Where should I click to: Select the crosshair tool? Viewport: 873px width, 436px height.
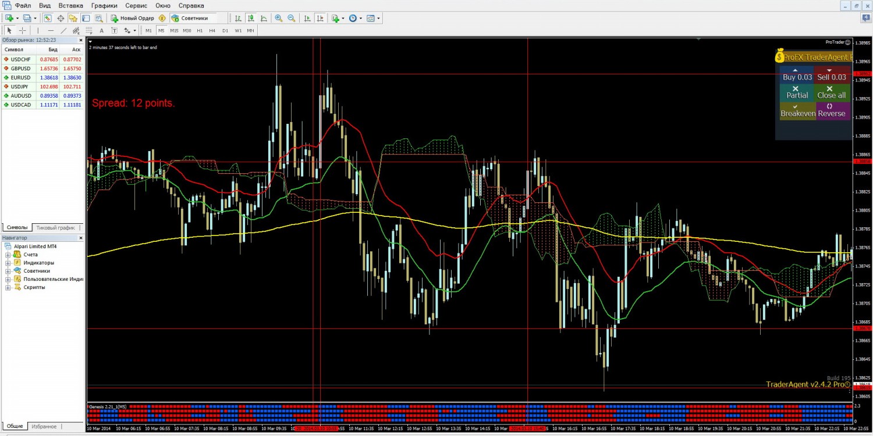[23, 30]
